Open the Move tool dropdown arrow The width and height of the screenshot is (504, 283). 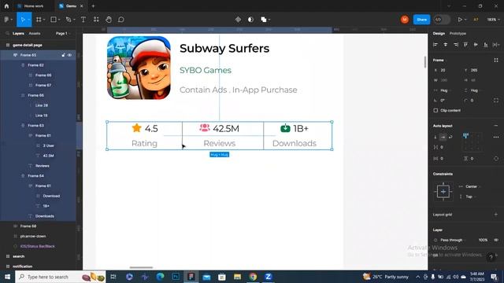click(28, 20)
